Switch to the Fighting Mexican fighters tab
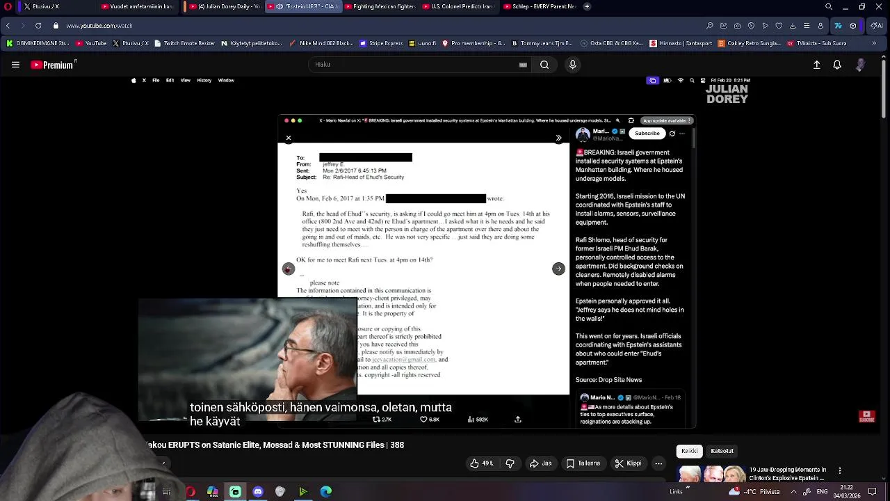The image size is (890, 501). coord(380,7)
